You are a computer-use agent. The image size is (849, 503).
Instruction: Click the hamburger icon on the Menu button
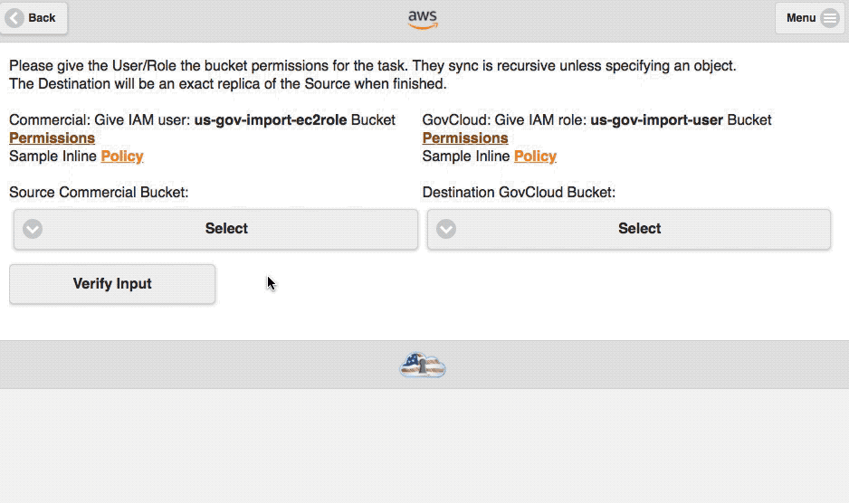coord(830,18)
